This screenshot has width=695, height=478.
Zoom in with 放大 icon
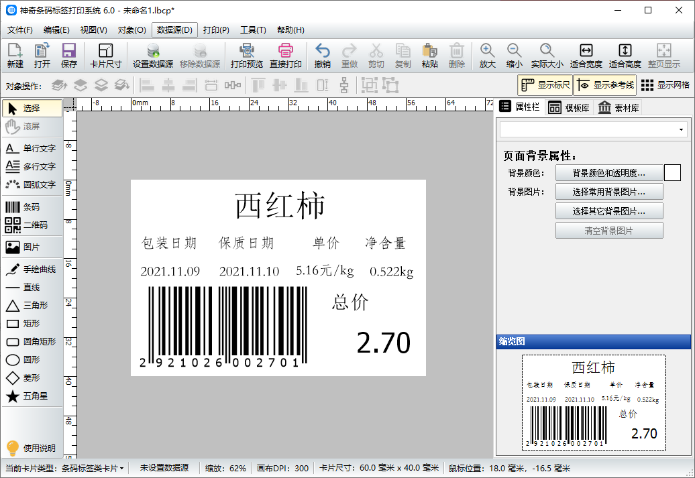[x=487, y=56]
